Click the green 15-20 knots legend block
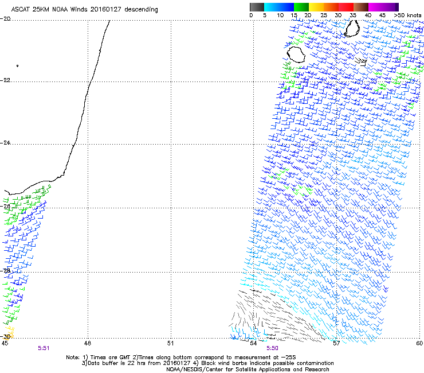This screenshot has width=424, height=373. click(x=301, y=7)
